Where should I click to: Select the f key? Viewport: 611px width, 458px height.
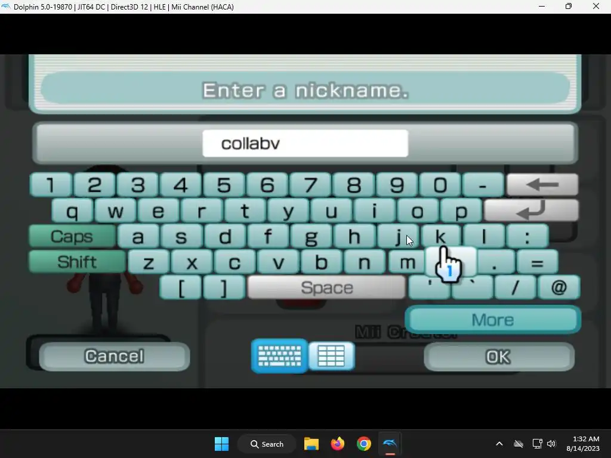point(268,236)
